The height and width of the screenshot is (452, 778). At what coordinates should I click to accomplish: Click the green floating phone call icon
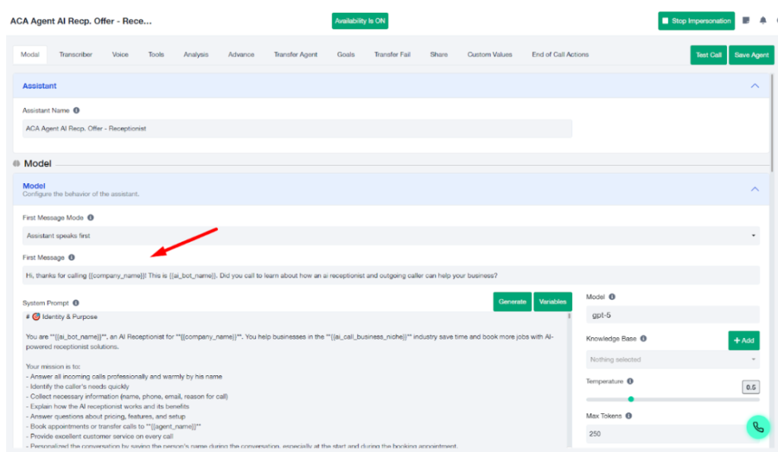coord(757,427)
